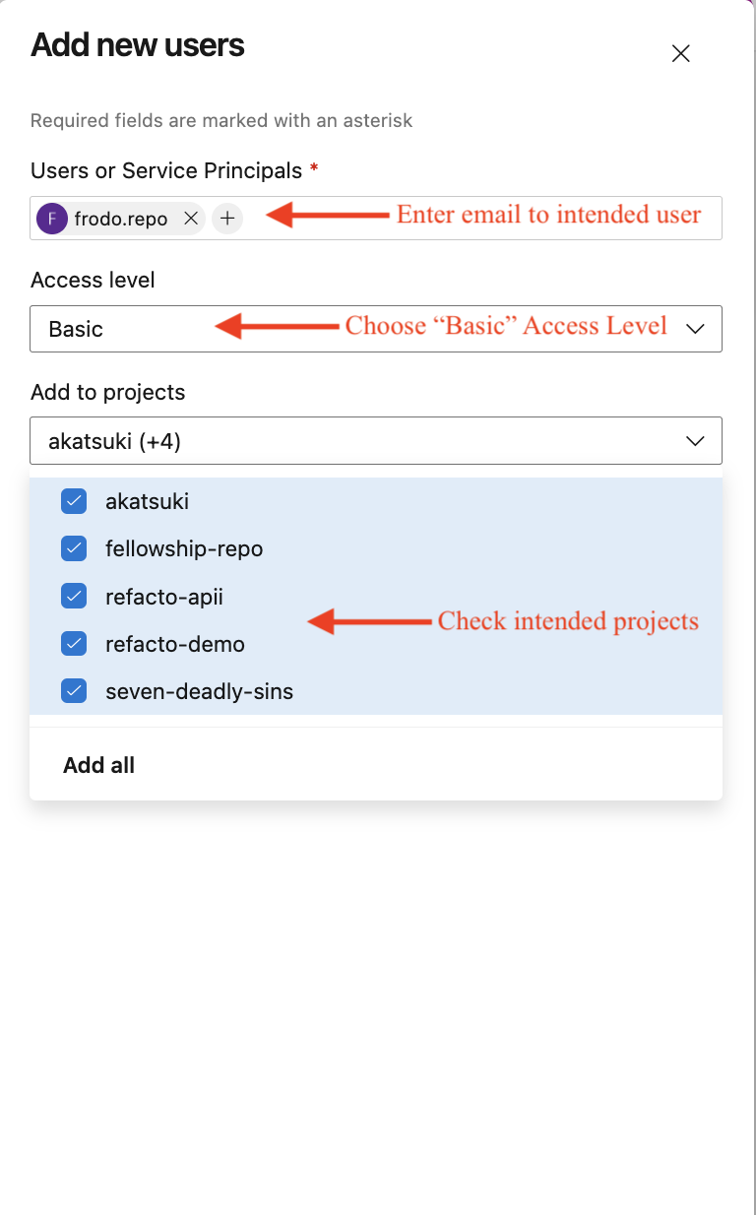Click Add all to select every project
Image resolution: width=756 pixels, height=1215 pixels.
pyautogui.click(x=98, y=764)
